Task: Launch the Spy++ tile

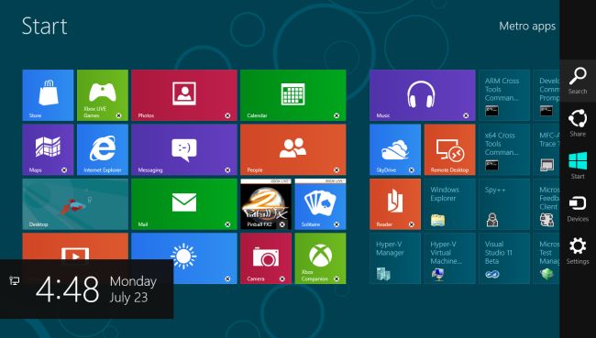Action: (504, 204)
